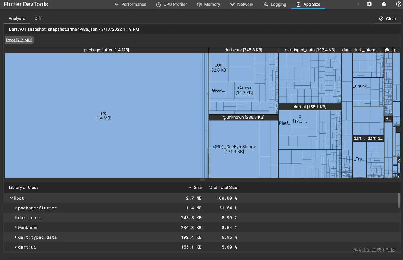Image resolution: width=403 pixels, height=260 pixels.
Task: Switch to the Memory tab
Action: (x=208, y=5)
